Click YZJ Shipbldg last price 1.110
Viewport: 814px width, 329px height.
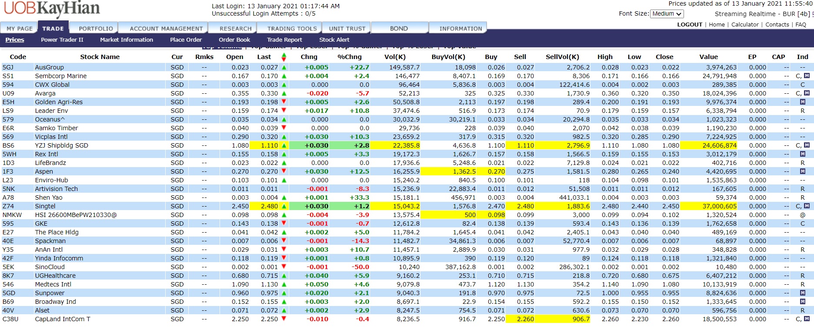tap(269, 145)
